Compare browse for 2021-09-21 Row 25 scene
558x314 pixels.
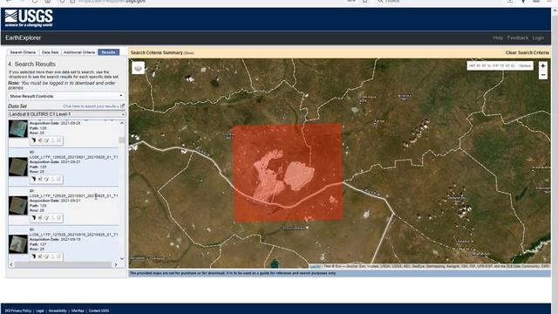tap(46, 179)
